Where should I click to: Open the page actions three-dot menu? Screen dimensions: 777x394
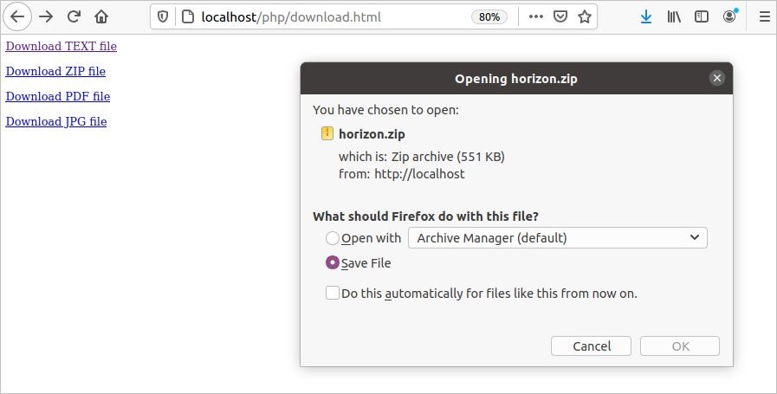[536, 16]
